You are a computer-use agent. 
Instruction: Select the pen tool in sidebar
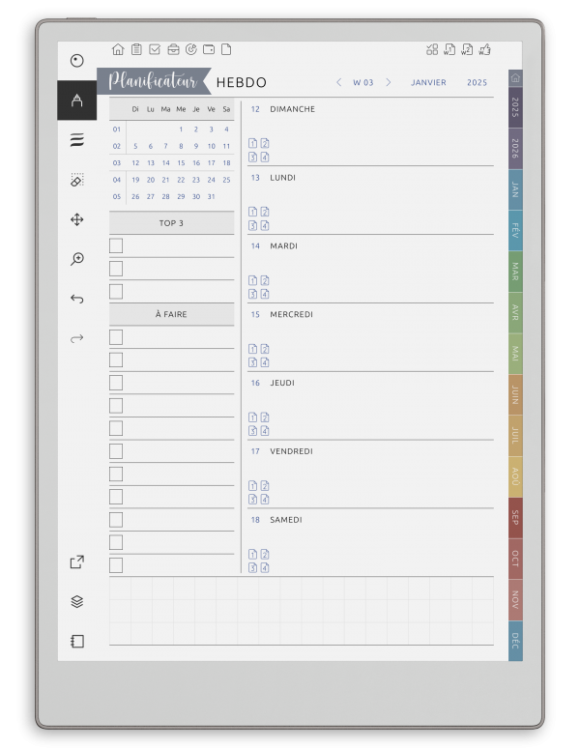click(76, 101)
